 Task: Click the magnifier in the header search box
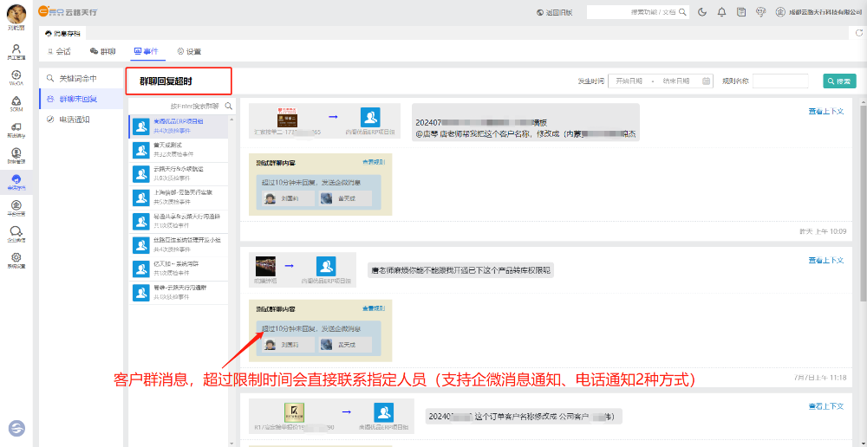click(683, 12)
